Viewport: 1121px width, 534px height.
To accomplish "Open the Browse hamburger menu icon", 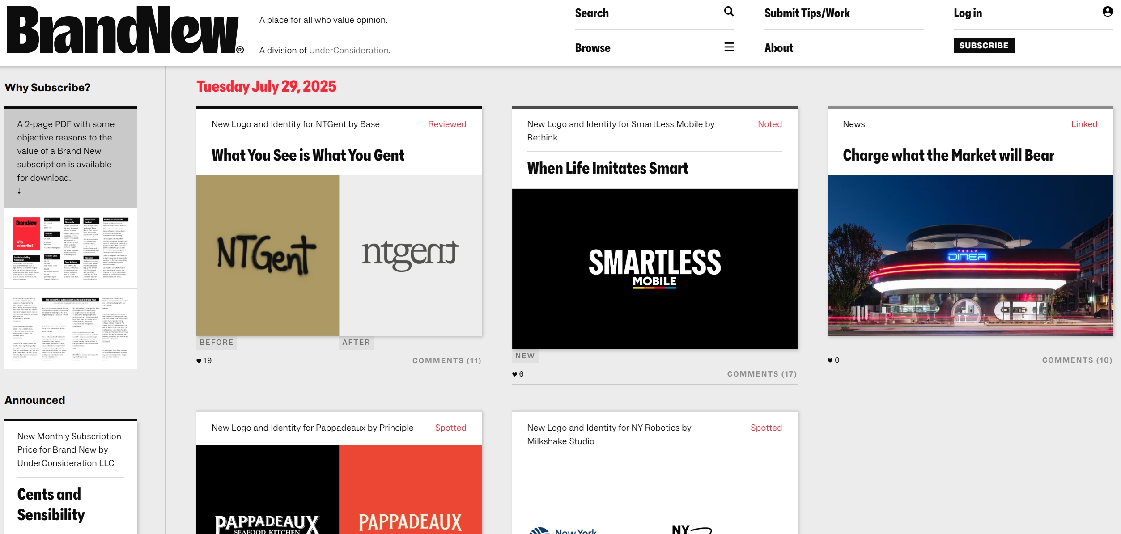I will tap(729, 47).
